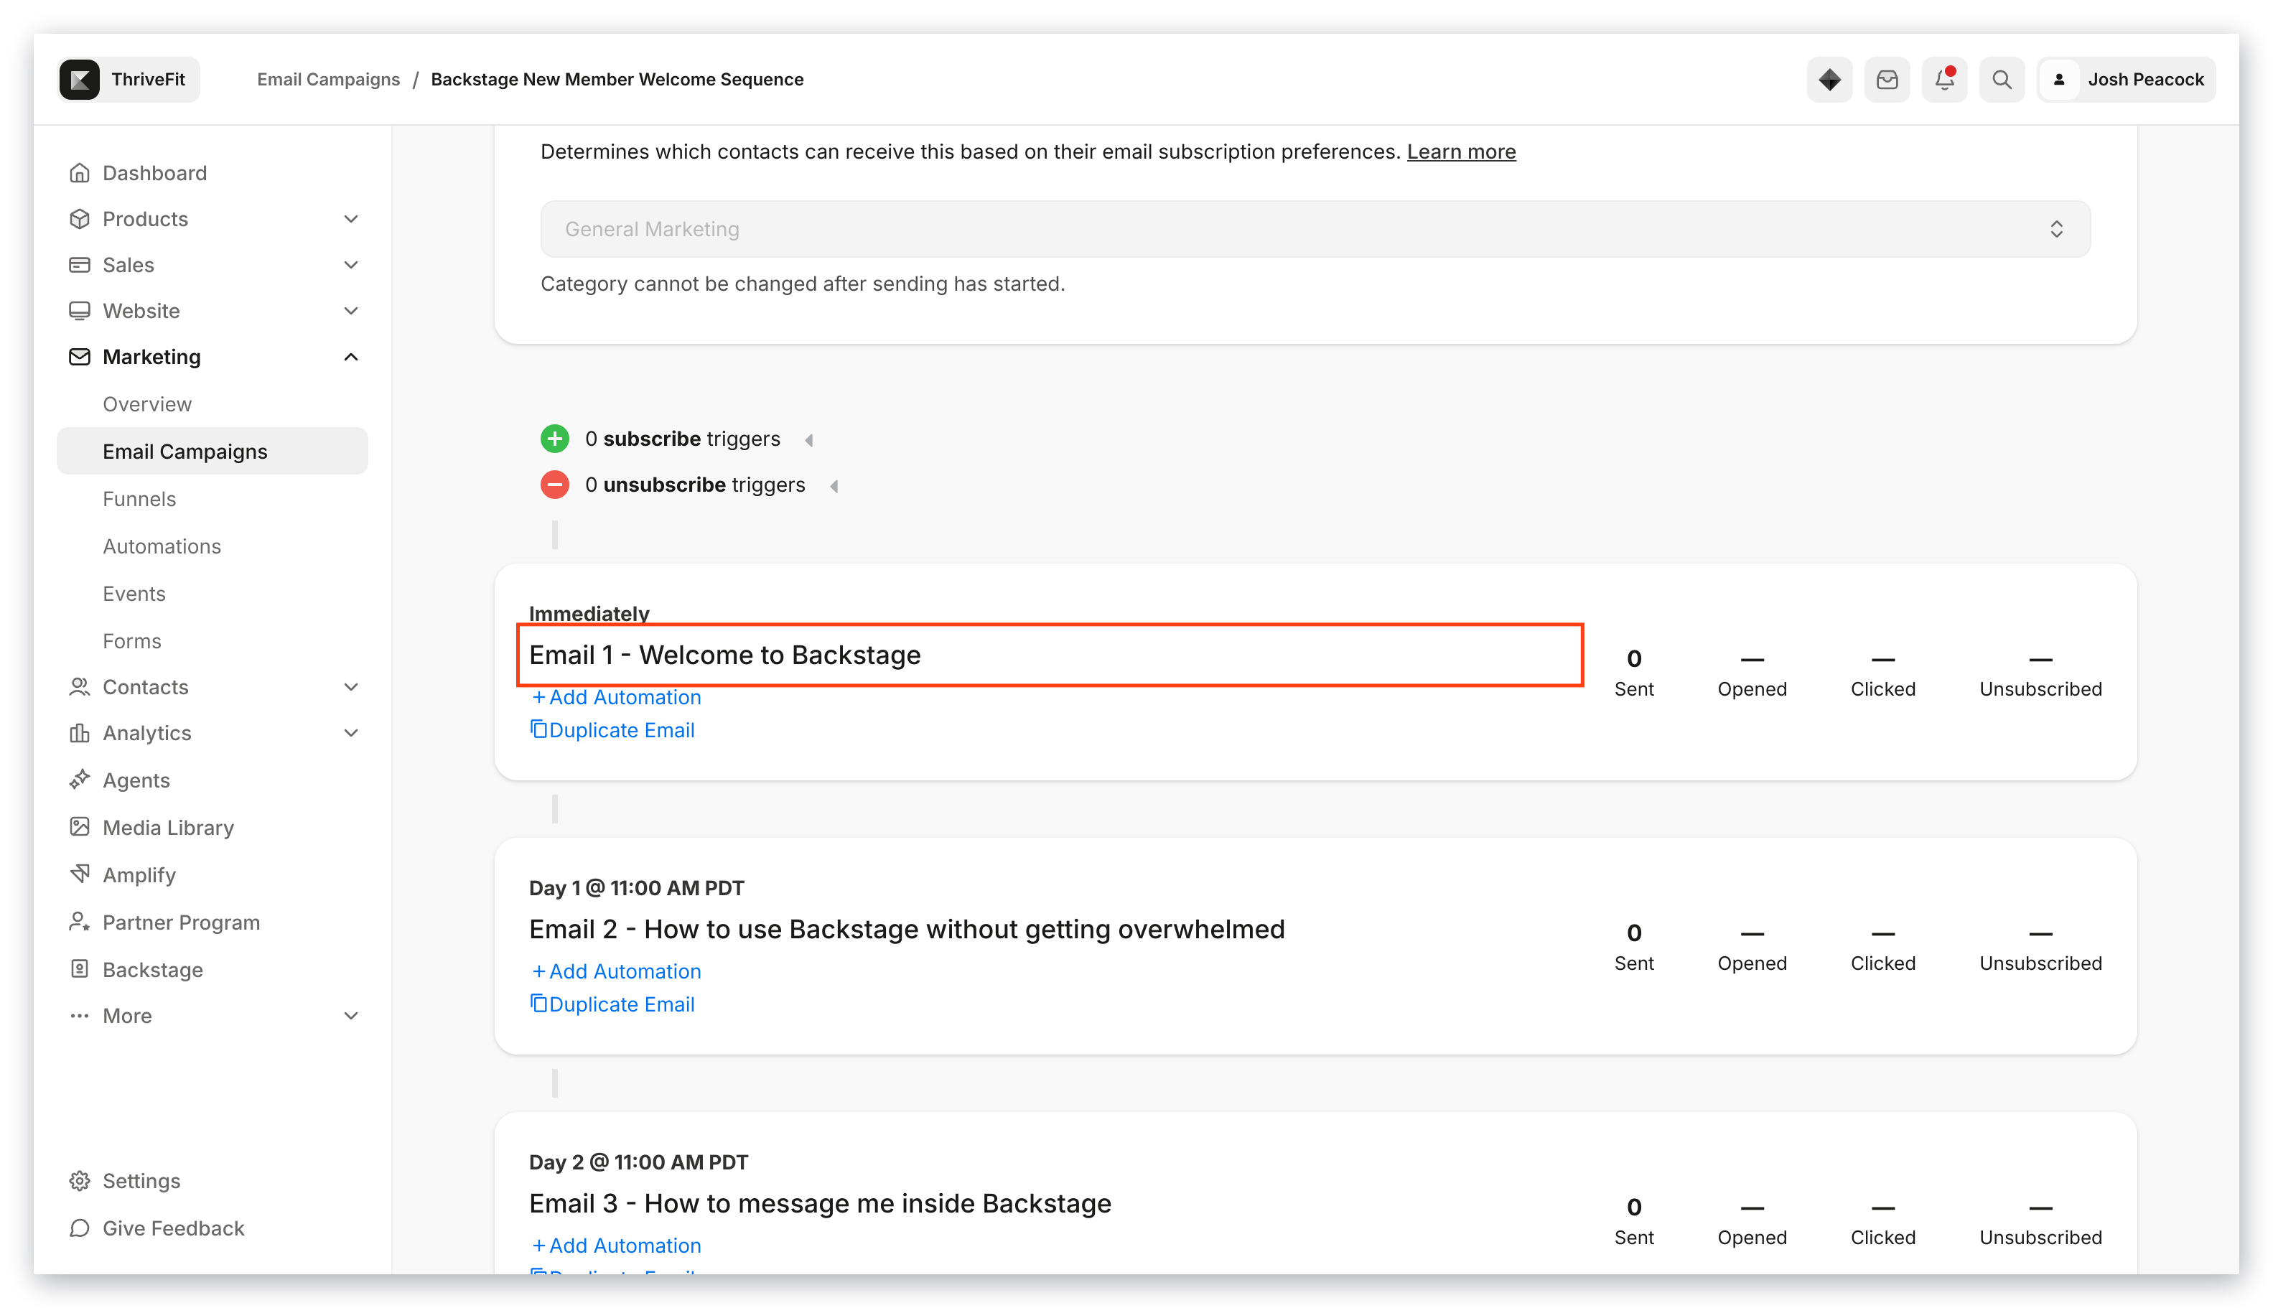Screen dimensions: 2273x1308
Task: Open Forms page
Action: tap(131, 640)
